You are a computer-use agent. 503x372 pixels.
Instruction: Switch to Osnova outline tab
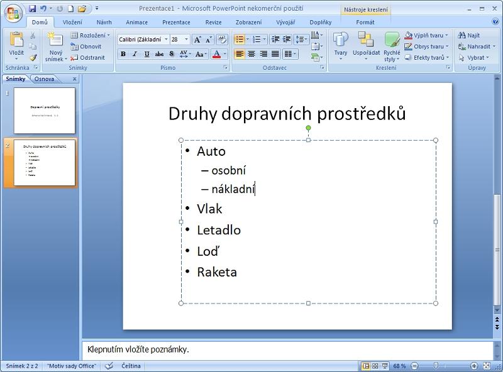(x=44, y=79)
